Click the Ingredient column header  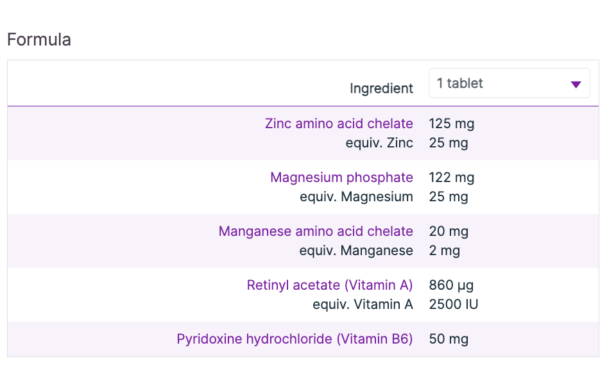pos(381,88)
